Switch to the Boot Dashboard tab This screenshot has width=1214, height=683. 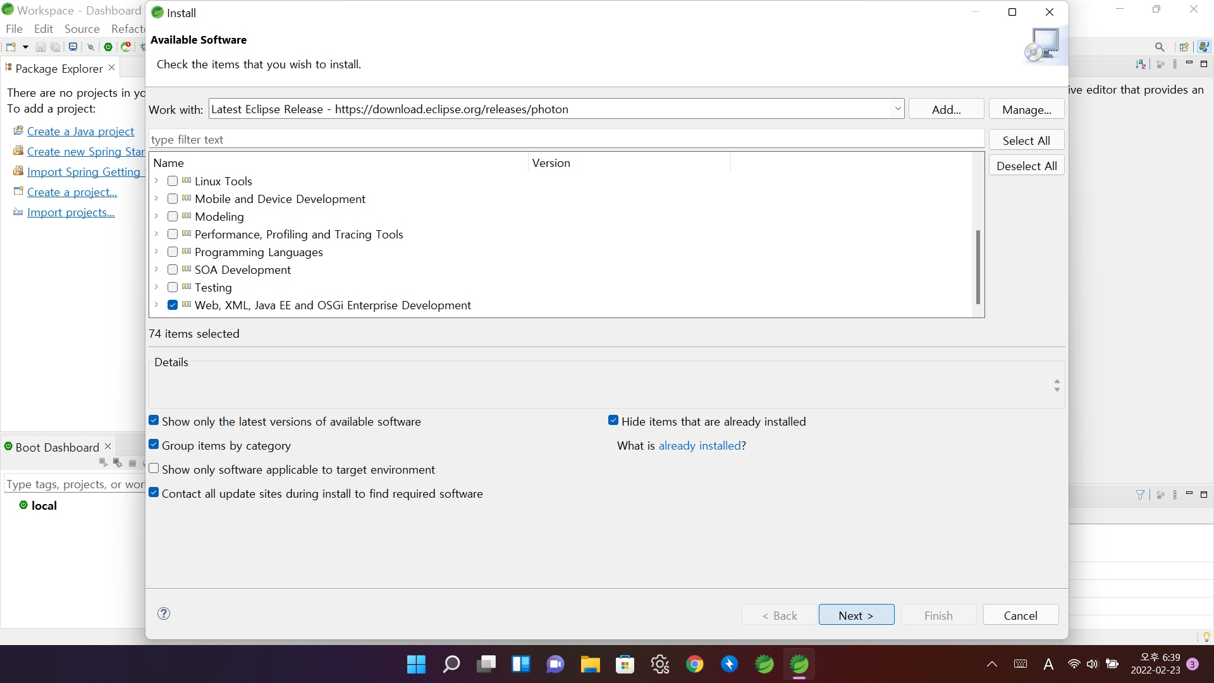pos(57,447)
